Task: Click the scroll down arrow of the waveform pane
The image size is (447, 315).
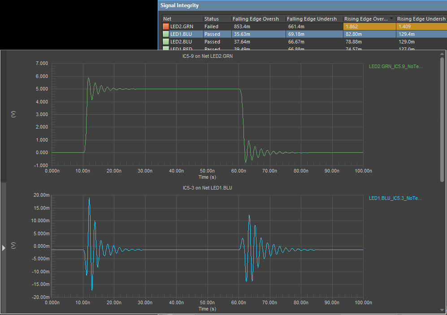Action: pos(443,310)
